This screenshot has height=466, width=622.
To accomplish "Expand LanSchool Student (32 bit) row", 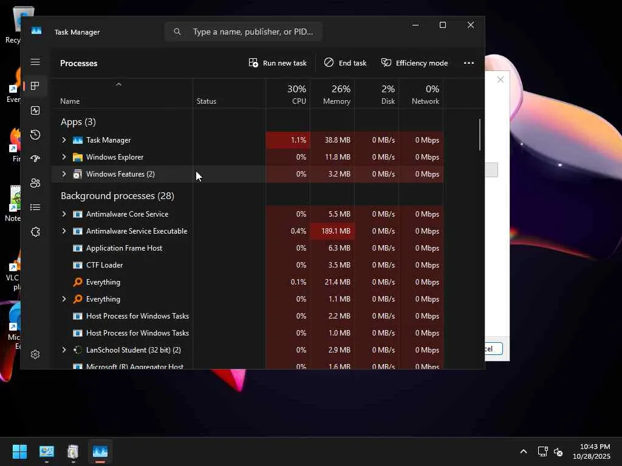I will click(64, 350).
